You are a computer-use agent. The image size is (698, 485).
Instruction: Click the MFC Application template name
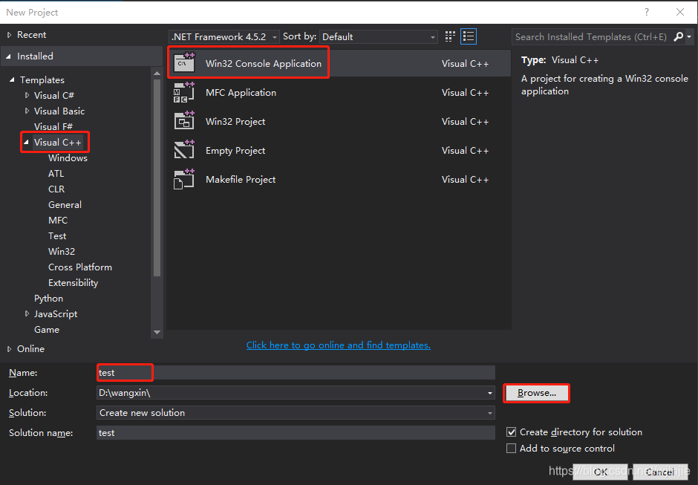pyautogui.click(x=241, y=93)
